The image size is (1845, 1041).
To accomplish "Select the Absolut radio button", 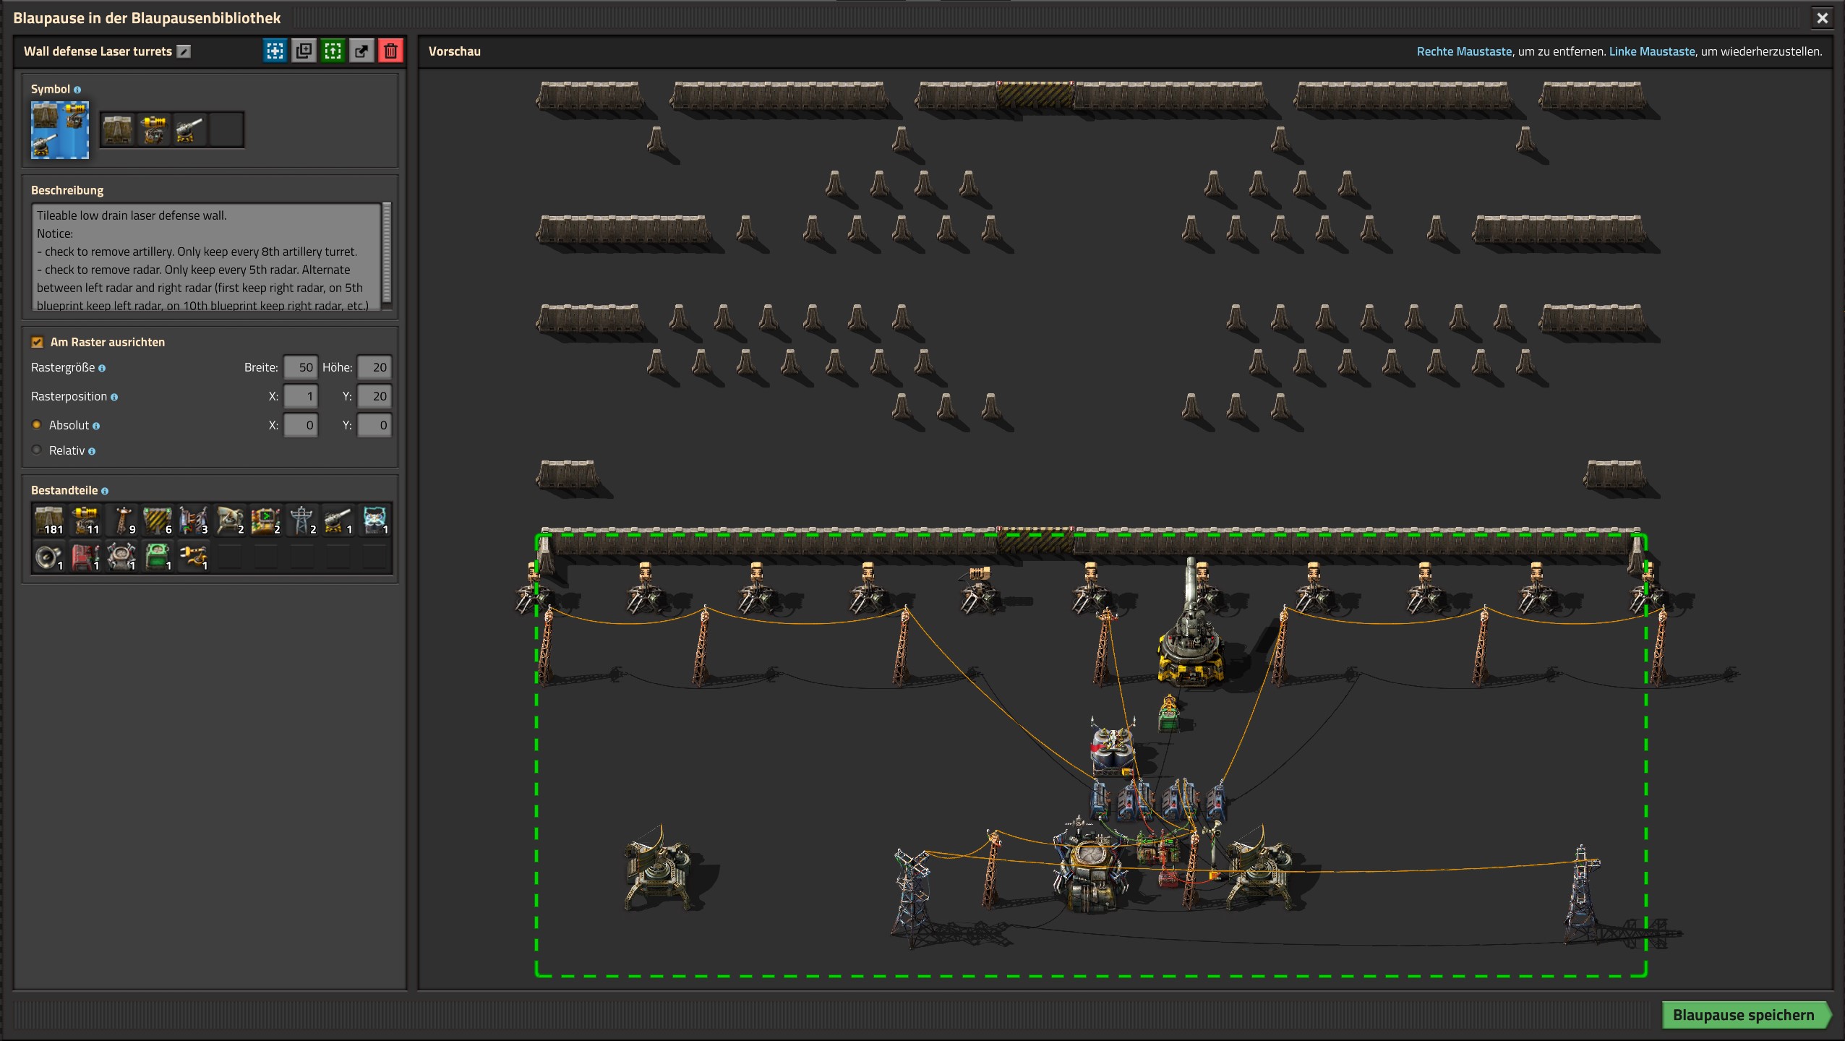I will point(37,424).
